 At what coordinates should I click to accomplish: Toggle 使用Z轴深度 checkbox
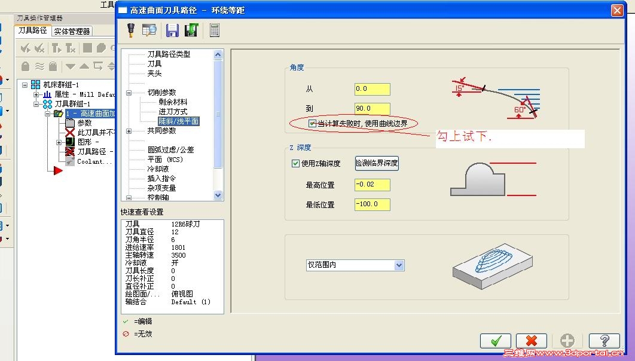pyautogui.click(x=295, y=164)
